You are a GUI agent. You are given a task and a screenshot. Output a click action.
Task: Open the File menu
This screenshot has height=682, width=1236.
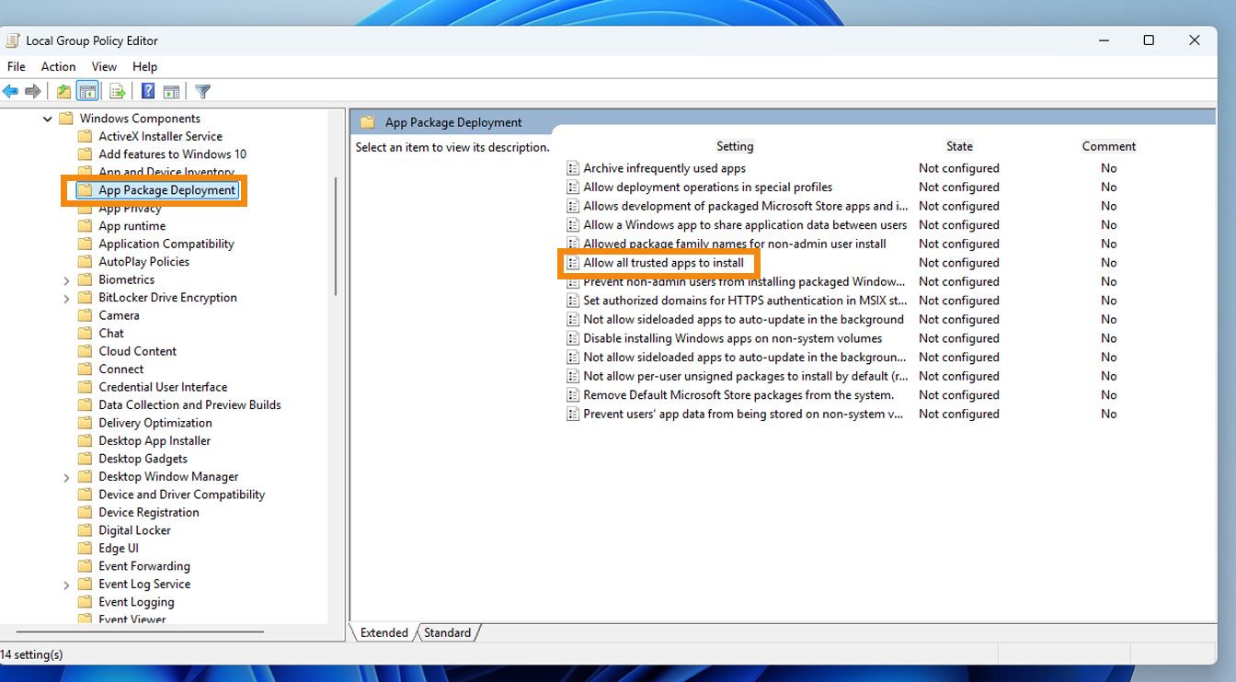point(17,66)
